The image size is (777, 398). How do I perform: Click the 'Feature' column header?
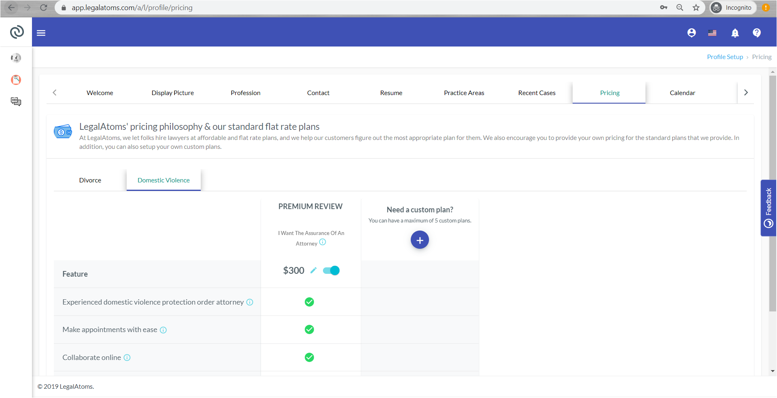(75, 274)
